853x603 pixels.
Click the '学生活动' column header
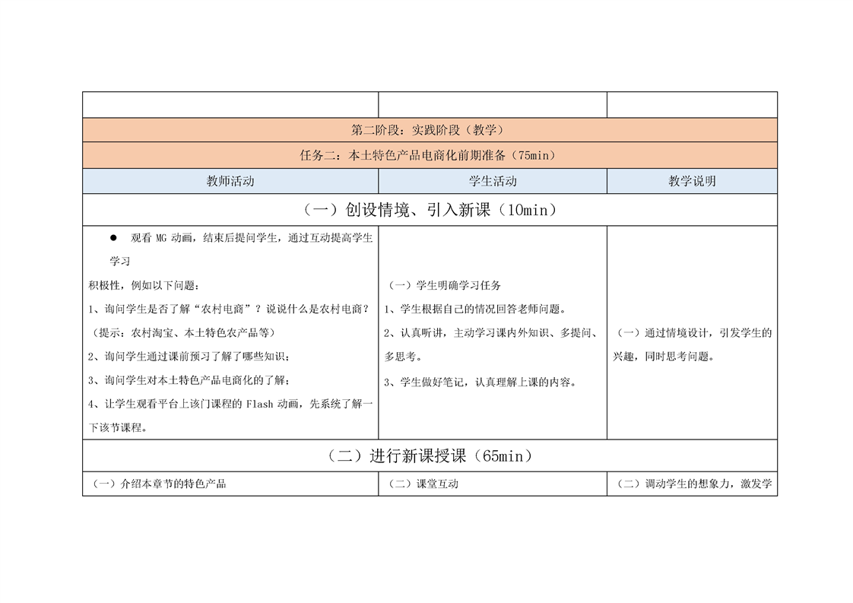pos(493,181)
